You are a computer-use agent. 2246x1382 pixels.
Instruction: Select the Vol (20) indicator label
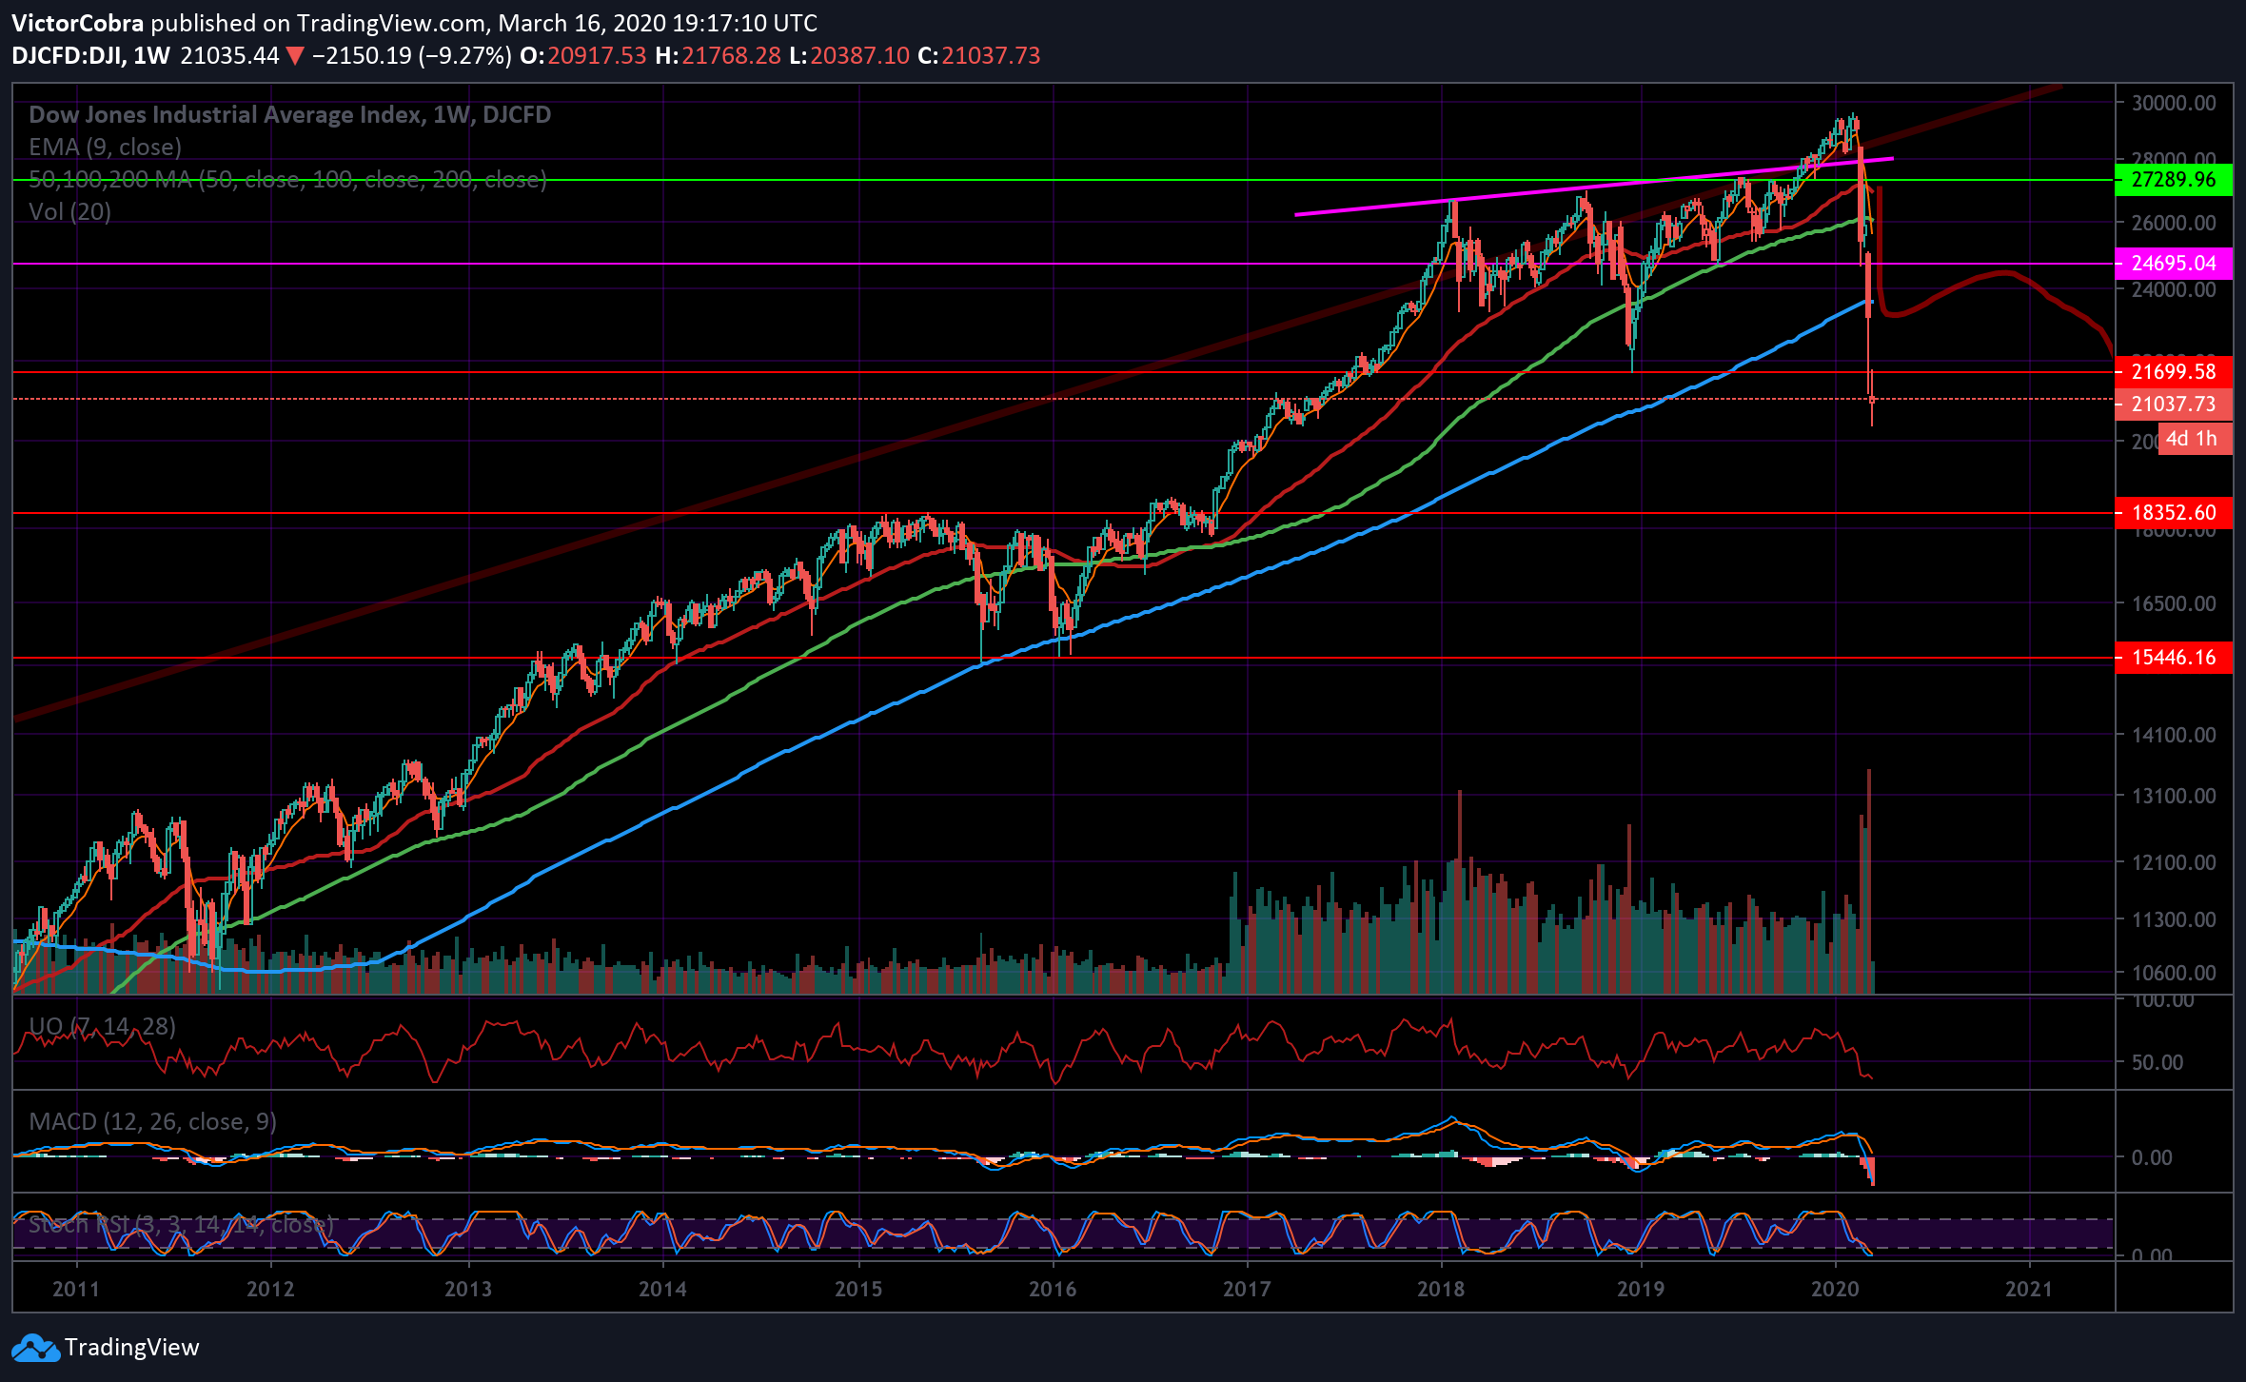pos(69,211)
